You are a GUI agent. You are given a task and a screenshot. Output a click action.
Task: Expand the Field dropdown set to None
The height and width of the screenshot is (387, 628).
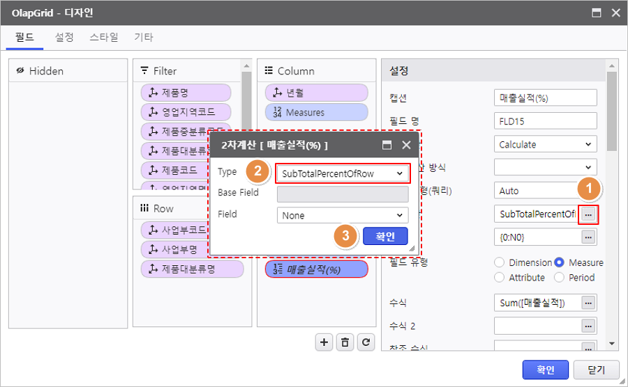pos(342,216)
